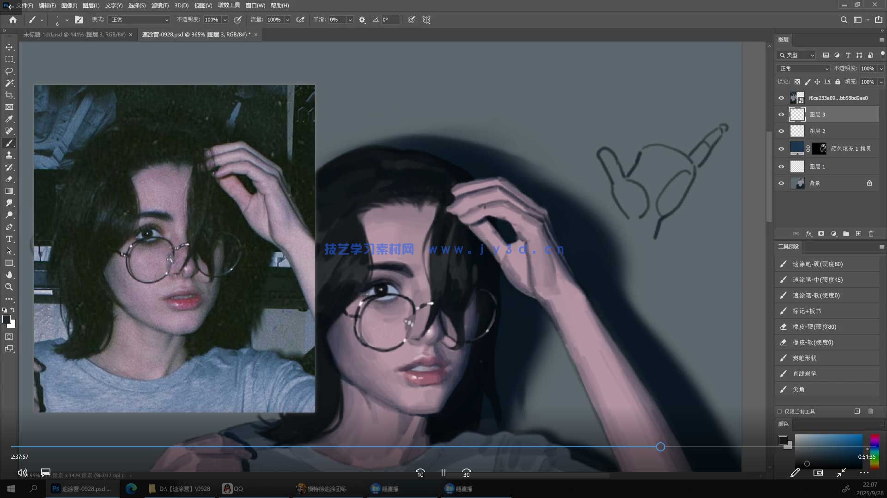Create a new layer group folder
Screen dimensions: 887x498
[846, 234]
